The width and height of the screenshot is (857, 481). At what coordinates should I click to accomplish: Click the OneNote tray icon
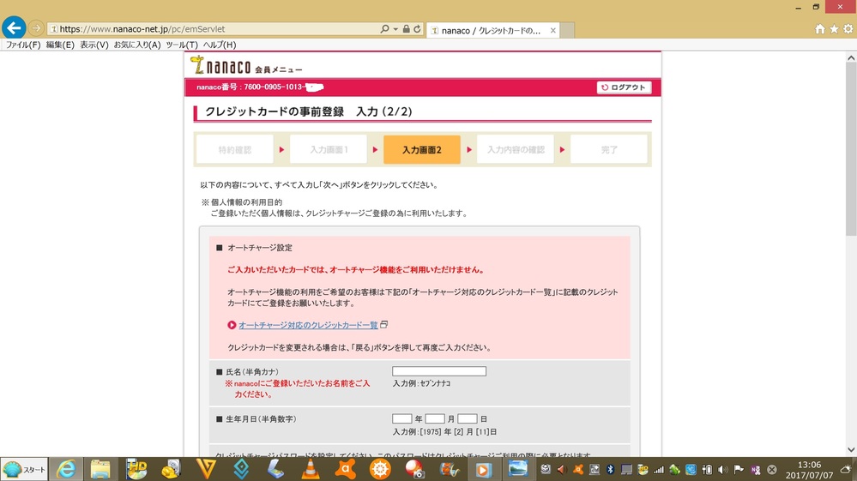click(x=755, y=470)
